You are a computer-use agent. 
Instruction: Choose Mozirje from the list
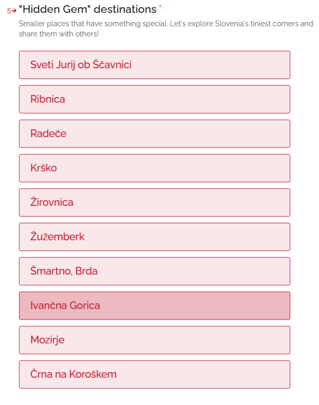point(154,340)
